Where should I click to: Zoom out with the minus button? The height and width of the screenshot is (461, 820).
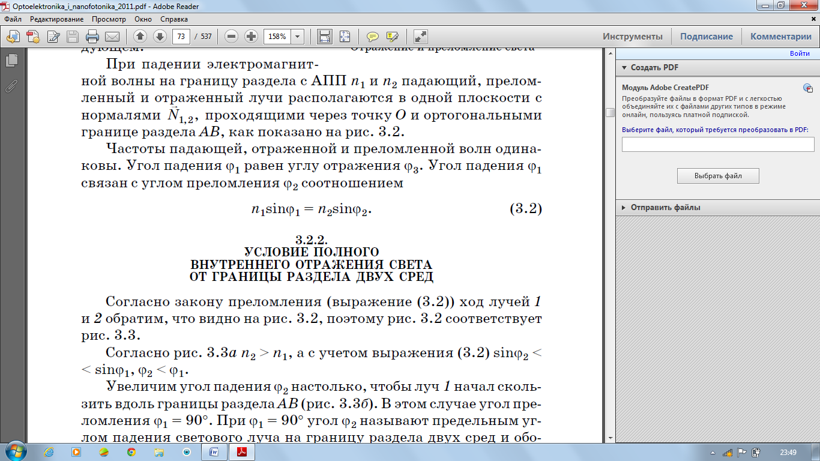point(232,36)
